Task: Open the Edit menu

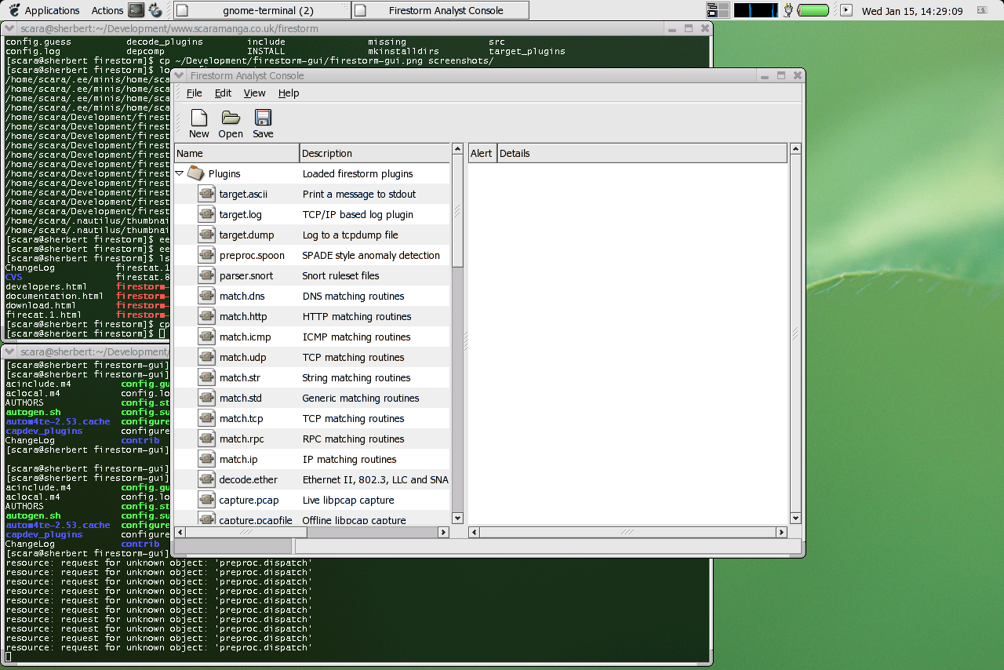Action: click(223, 93)
